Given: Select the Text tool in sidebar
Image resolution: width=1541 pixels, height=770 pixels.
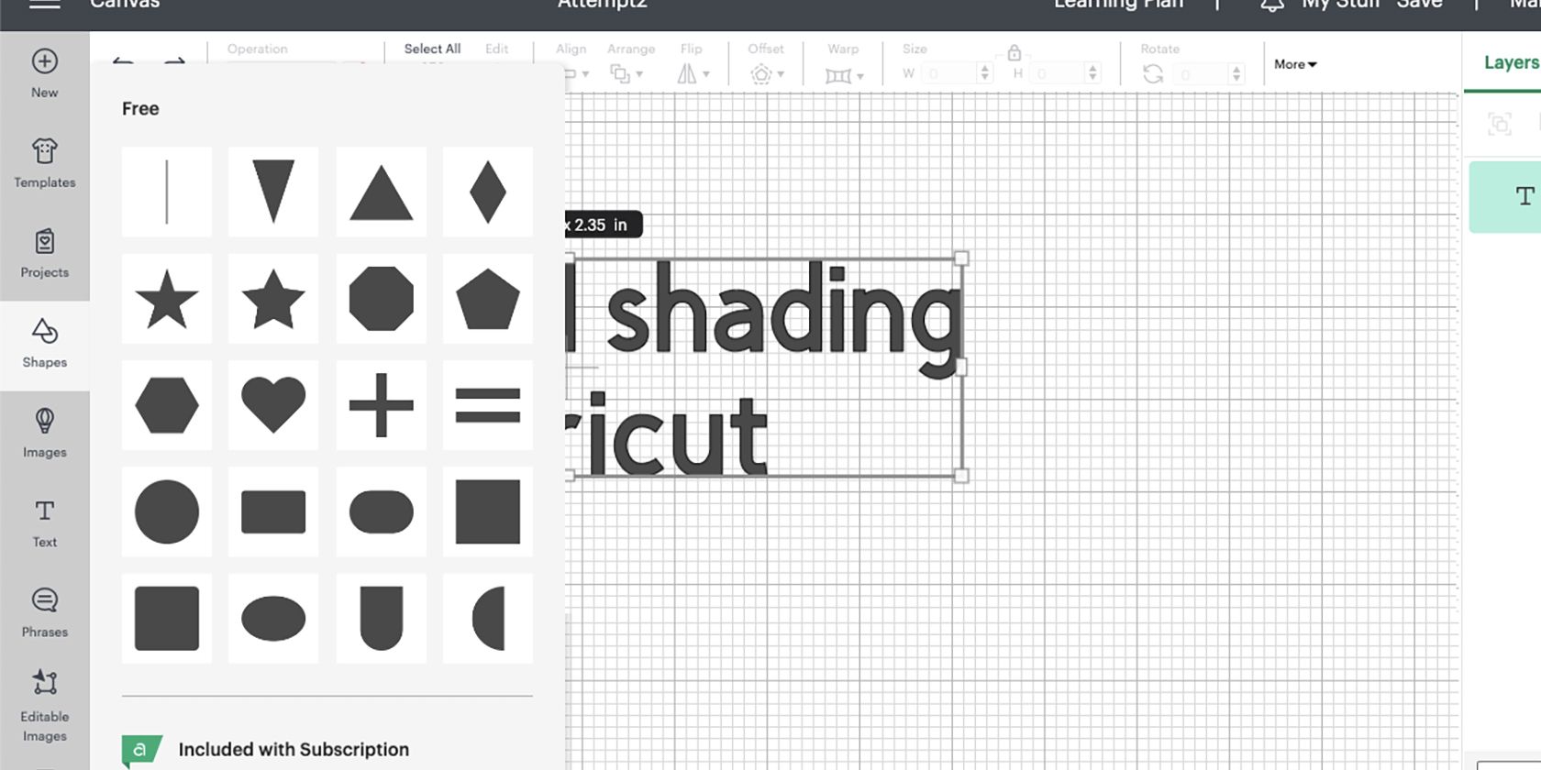Looking at the screenshot, I should (44, 522).
